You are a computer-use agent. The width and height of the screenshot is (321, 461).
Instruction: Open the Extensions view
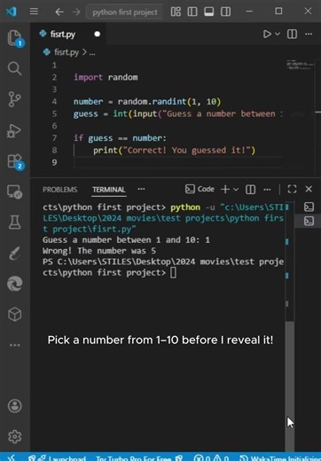tap(15, 161)
